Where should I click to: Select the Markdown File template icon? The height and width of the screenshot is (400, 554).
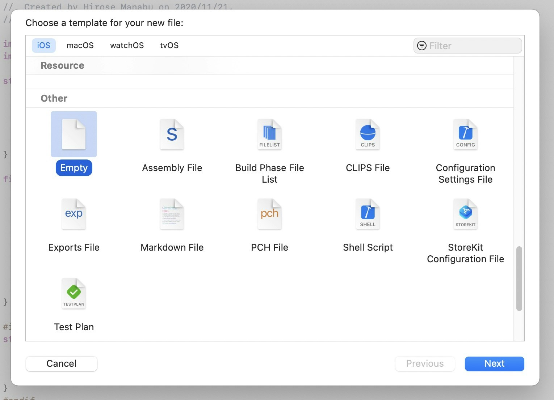tap(172, 214)
